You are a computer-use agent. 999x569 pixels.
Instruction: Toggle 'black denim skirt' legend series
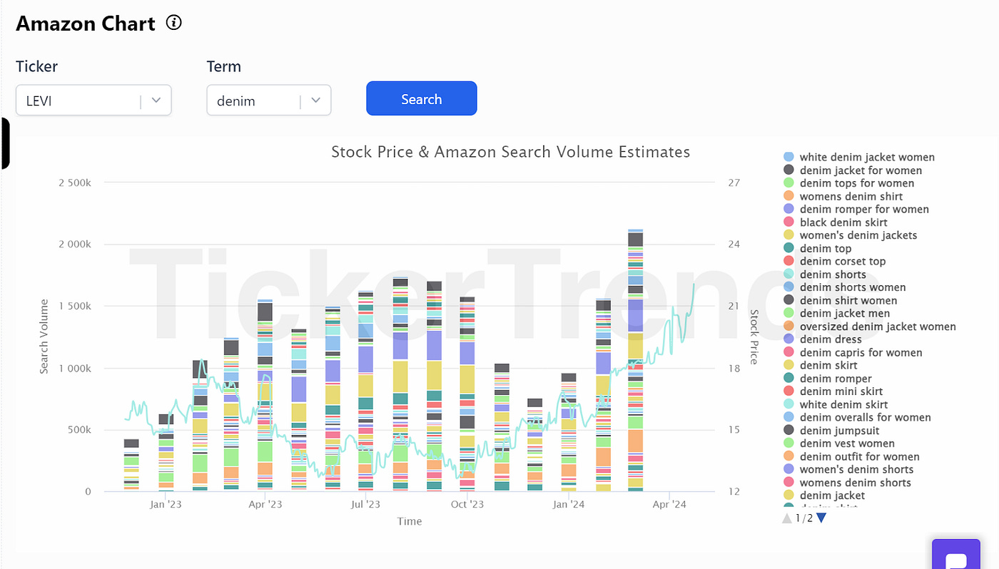point(835,222)
